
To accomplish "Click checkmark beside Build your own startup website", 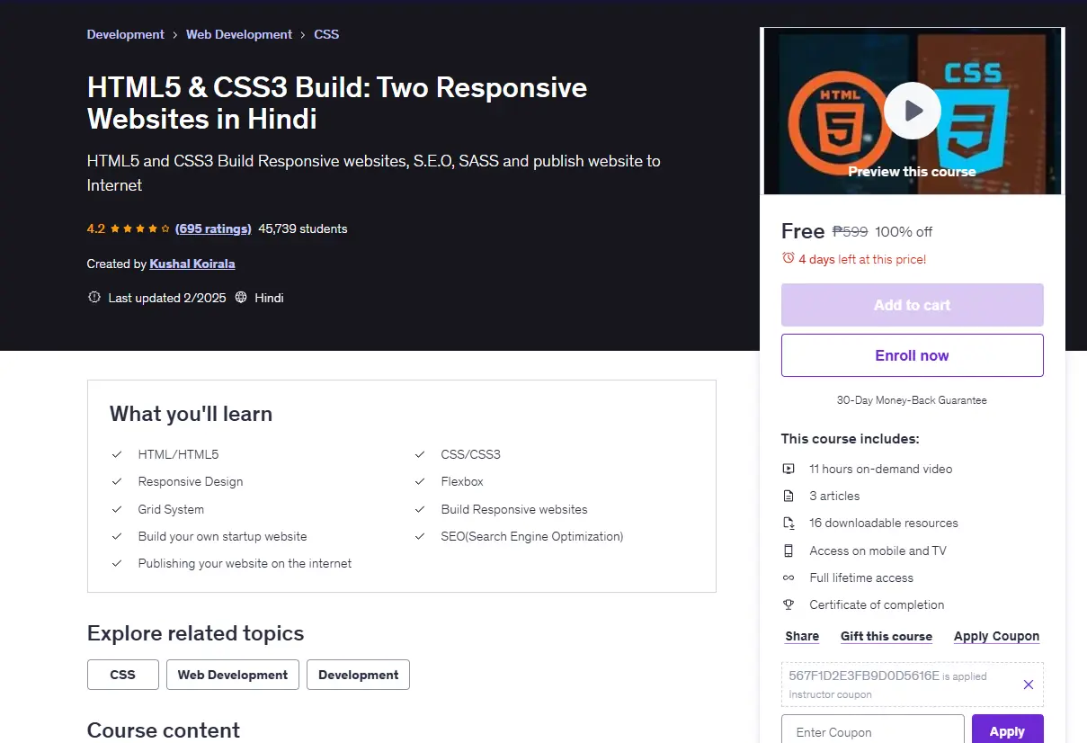I will pos(117,536).
